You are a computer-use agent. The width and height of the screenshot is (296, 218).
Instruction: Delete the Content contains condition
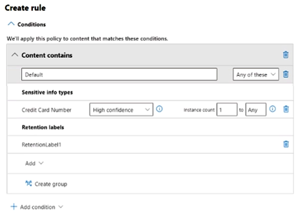pyautogui.click(x=285, y=55)
